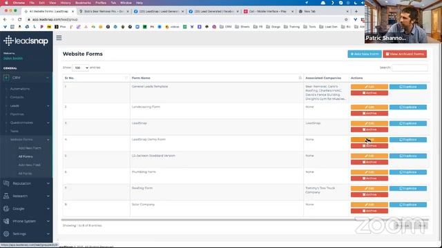The image size is (442, 248).
Task: Switch to Call - Mobile Interface tab
Action: (269, 11)
